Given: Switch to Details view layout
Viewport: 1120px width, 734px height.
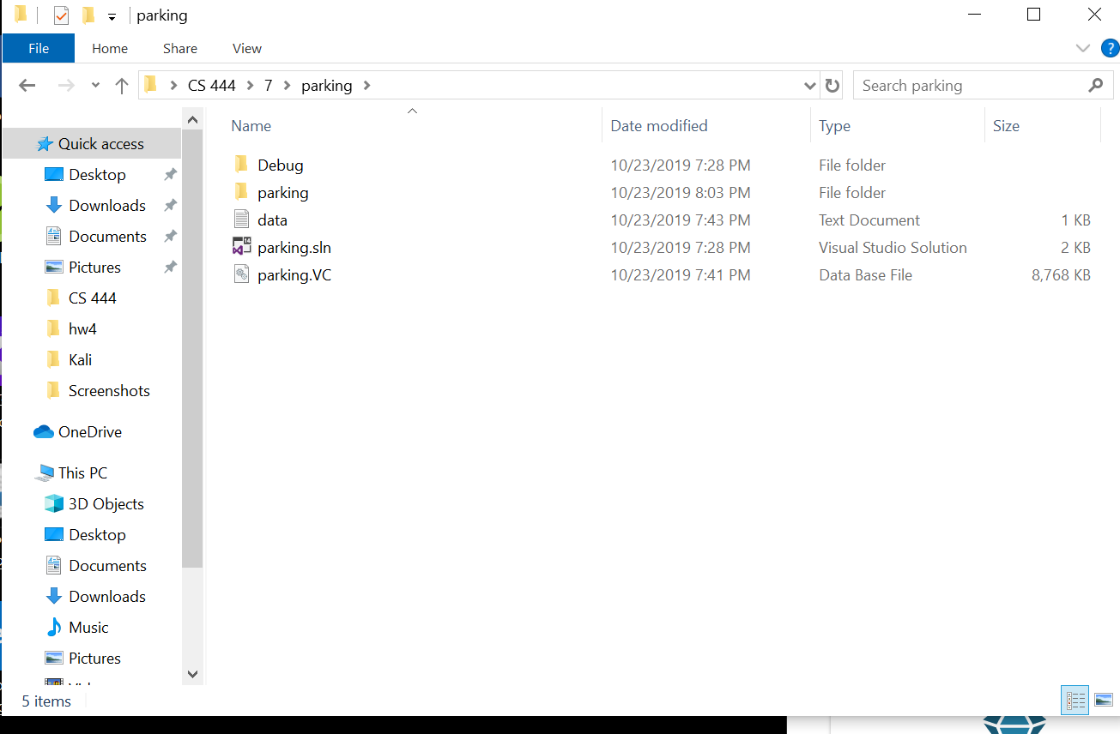Looking at the screenshot, I should [1075, 701].
